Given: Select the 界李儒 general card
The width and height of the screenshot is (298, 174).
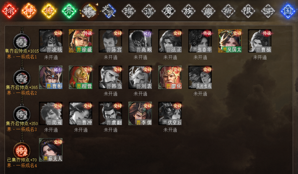Looking at the screenshot, I should tap(140, 113).
